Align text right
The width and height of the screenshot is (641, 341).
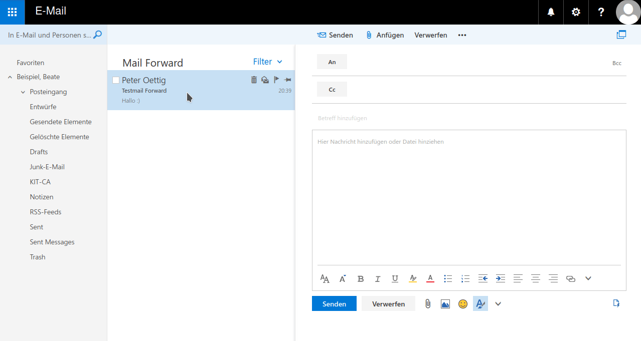click(553, 279)
